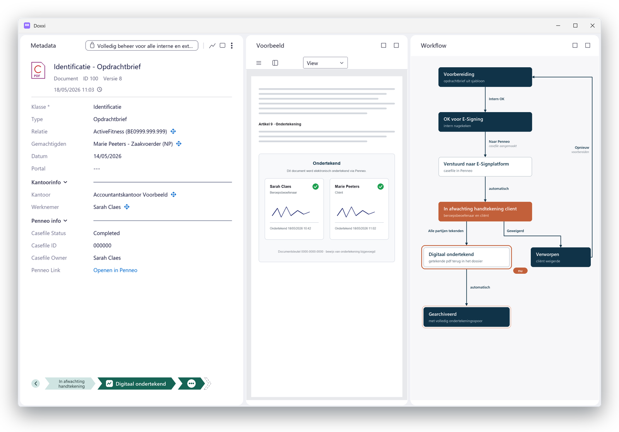619x432 pixels.
Task: Collapse the Kantoorinfo section
Action: click(49, 182)
